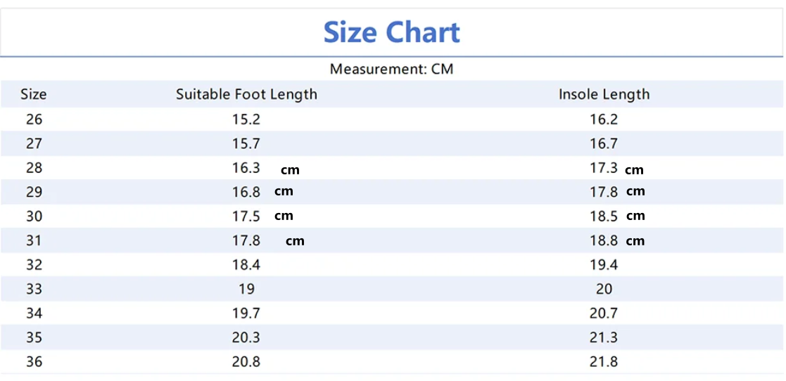786x381 pixels.
Task: Click the 21.8 insole length value
Action: [x=604, y=362]
